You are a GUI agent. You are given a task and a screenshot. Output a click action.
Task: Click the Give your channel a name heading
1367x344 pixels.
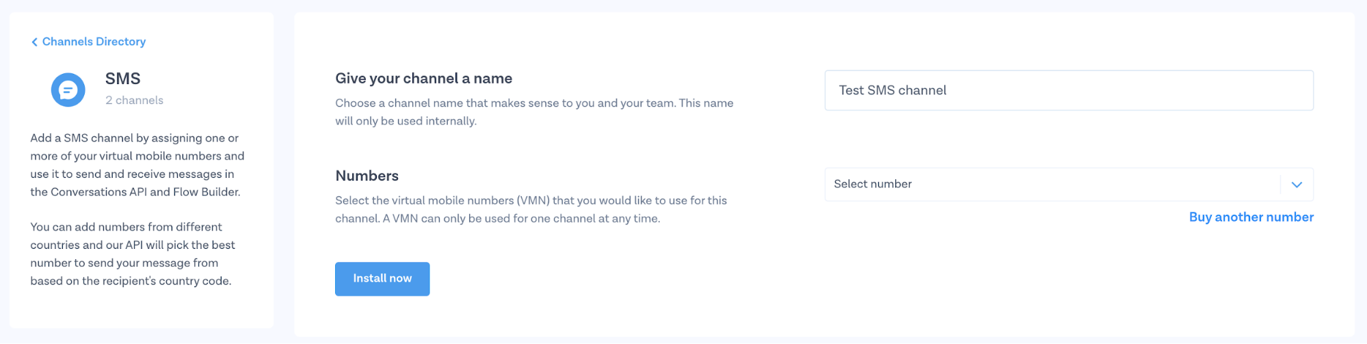coord(423,79)
